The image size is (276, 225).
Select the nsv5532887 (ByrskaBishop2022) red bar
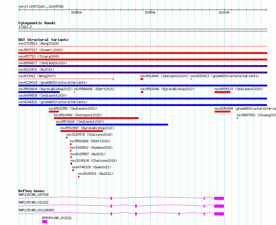coord(82,131)
